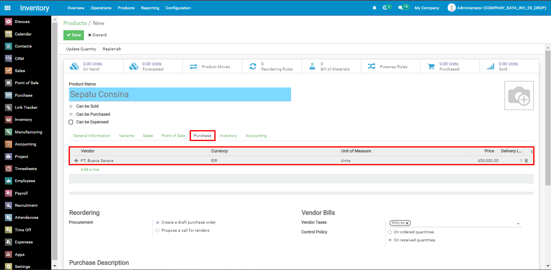Switch to the Inventory tab
551x270 pixels.
coord(228,136)
